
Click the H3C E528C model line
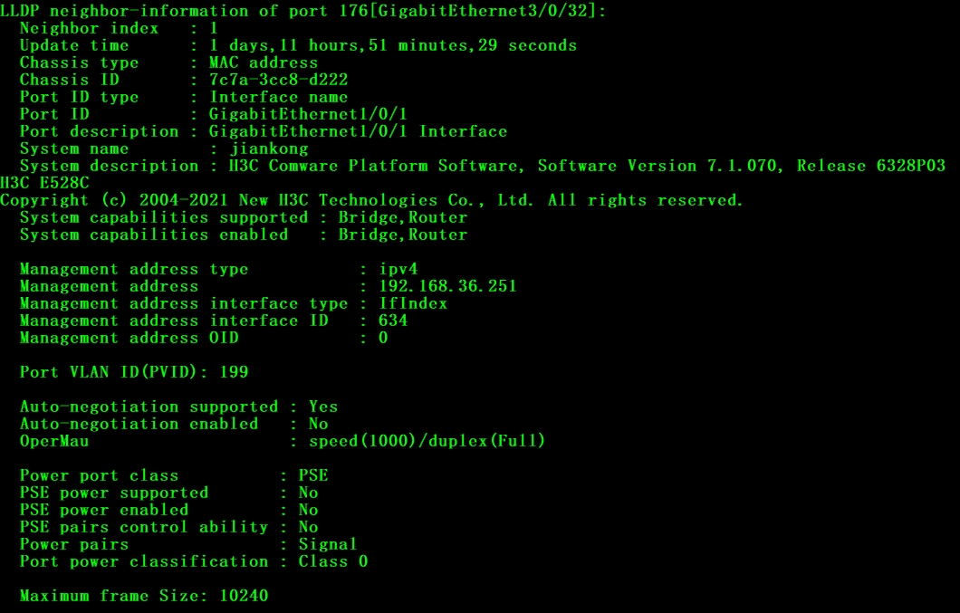click(x=45, y=183)
